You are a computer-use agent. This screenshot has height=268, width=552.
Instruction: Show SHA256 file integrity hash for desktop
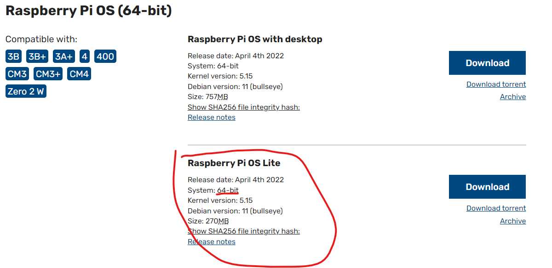click(x=244, y=107)
